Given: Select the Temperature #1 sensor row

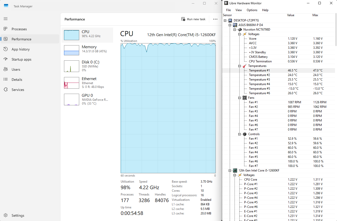Looking at the screenshot, I should [278, 70].
